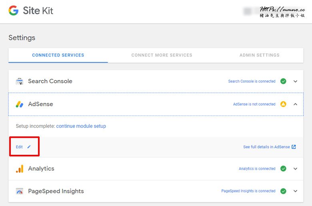Click the green Analytics connected checkmark

point(283,169)
